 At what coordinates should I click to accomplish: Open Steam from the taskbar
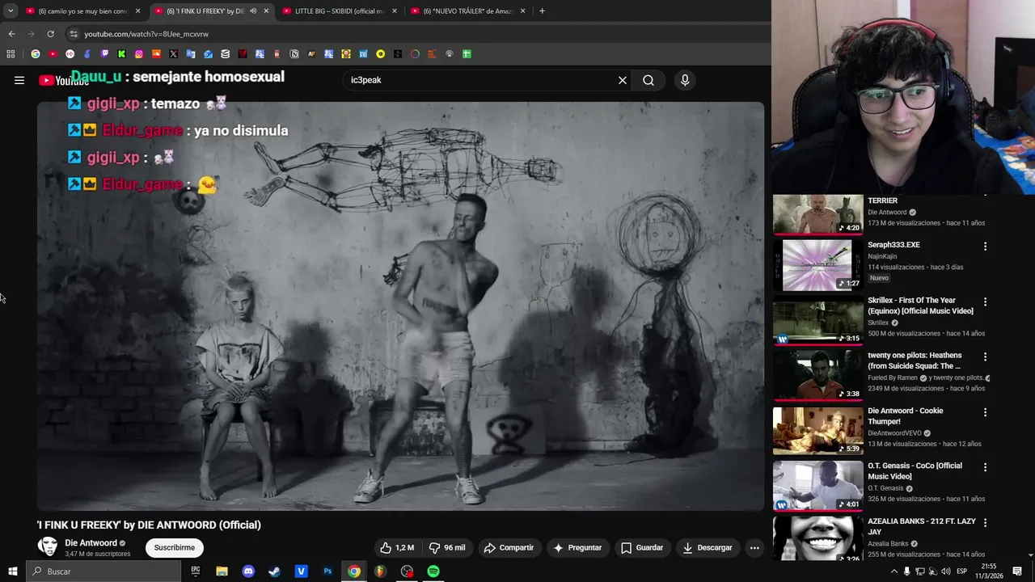[275, 571]
